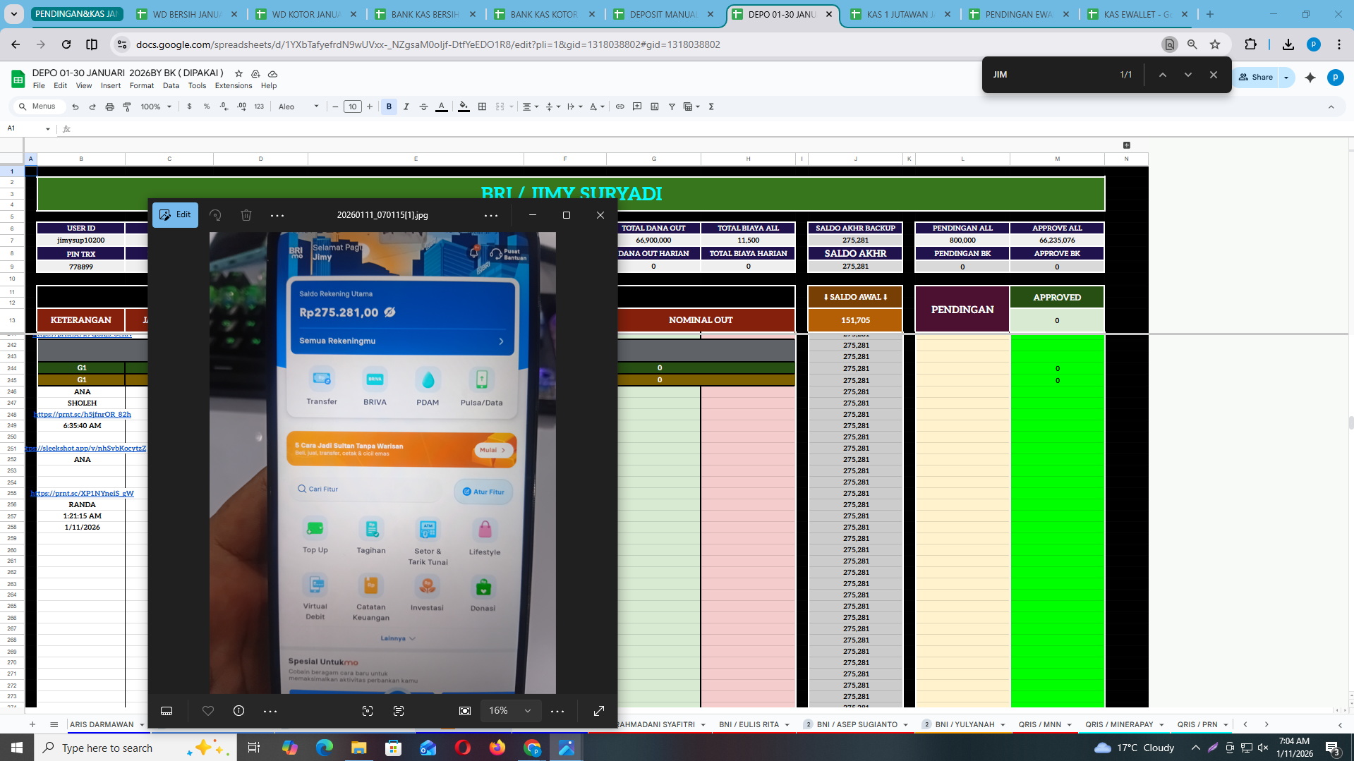
Task: Open the Gemini sparkle icon
Action: [1310, 78]
